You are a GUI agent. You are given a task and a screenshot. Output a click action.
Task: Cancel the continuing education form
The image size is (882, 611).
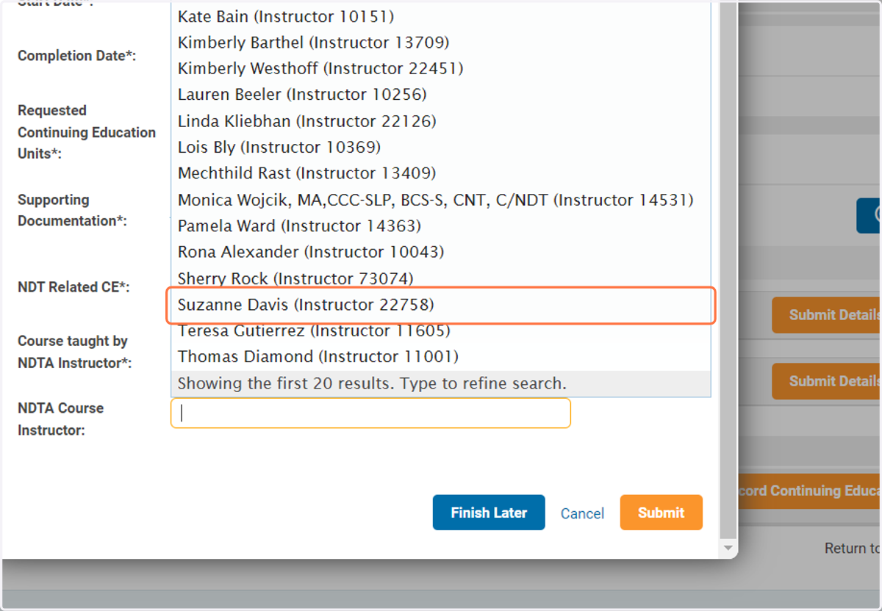[x=582, y=513]
